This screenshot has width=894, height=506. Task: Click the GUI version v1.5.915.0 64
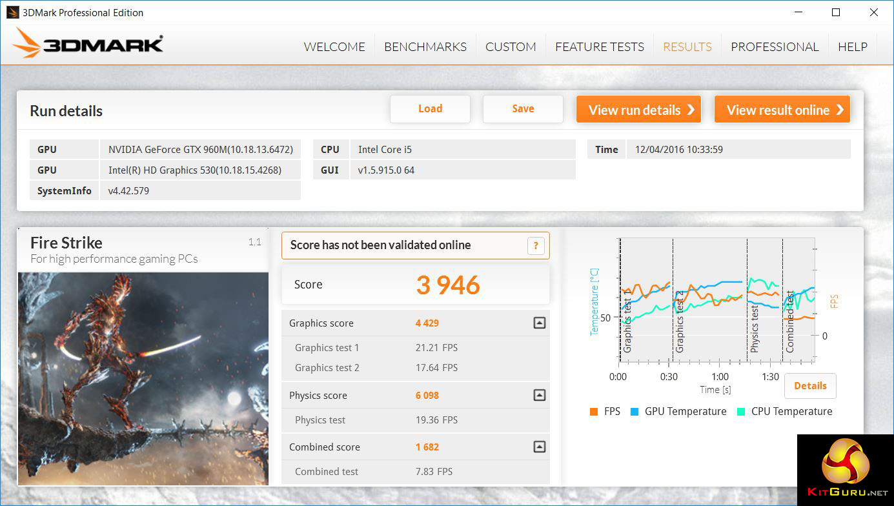tap(387, 170)
